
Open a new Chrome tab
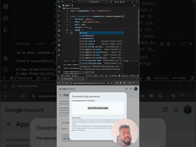[86, 79]
